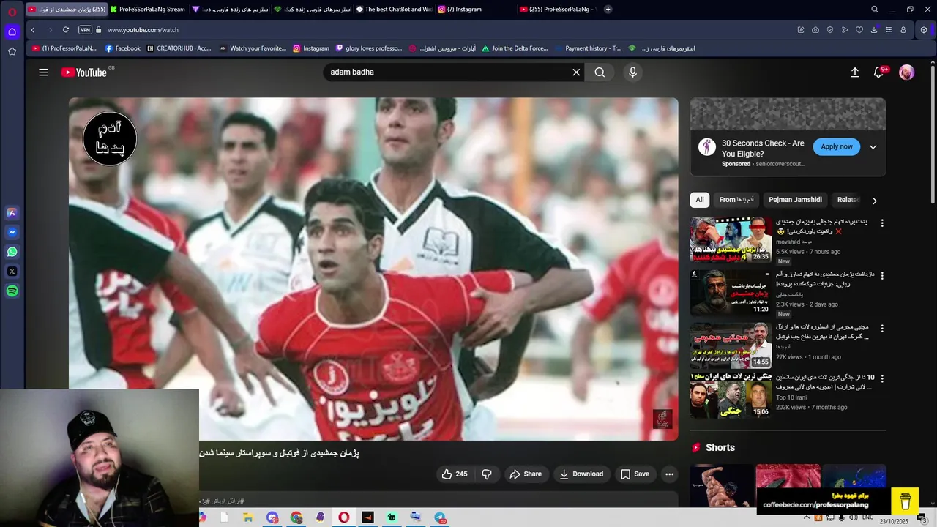Save the video to playlist
This screenshot has height=527, width=937.
pyautogui.click(x=635, y=474)
